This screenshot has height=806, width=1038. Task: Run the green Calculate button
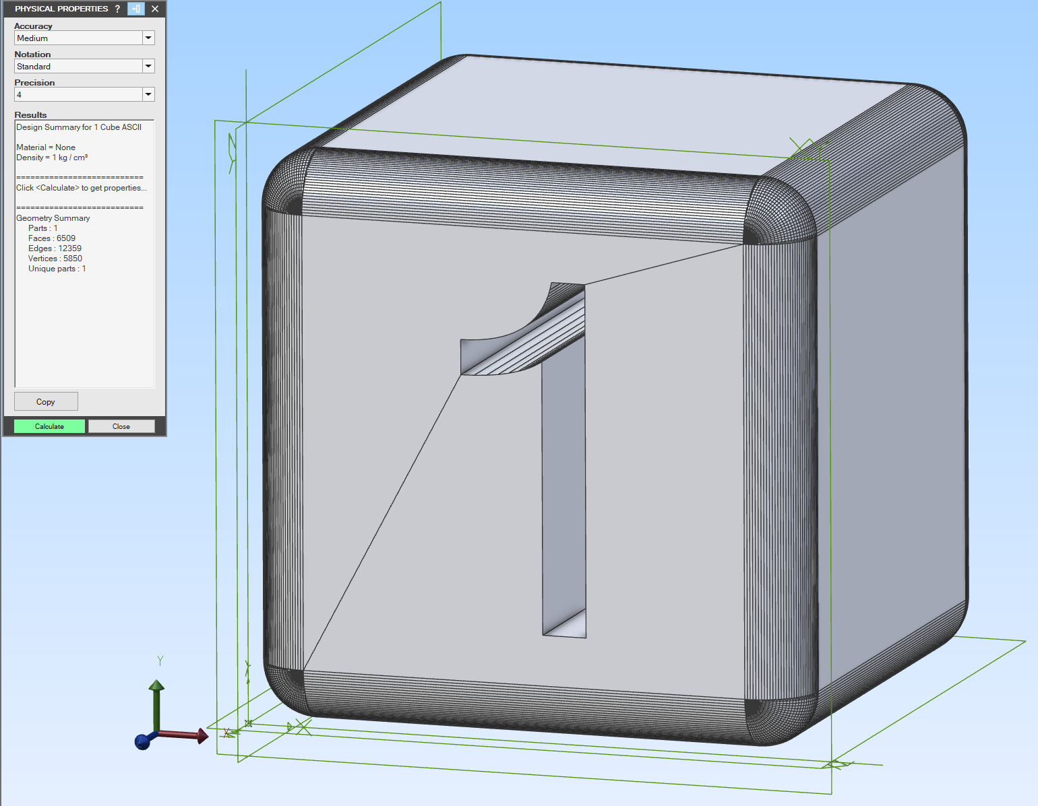(x=50, y=426)
